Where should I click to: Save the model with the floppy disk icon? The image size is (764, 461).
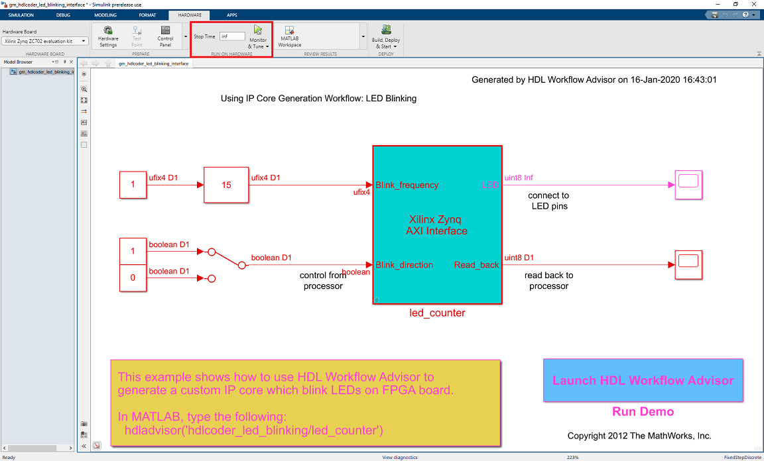coord(714,15)
